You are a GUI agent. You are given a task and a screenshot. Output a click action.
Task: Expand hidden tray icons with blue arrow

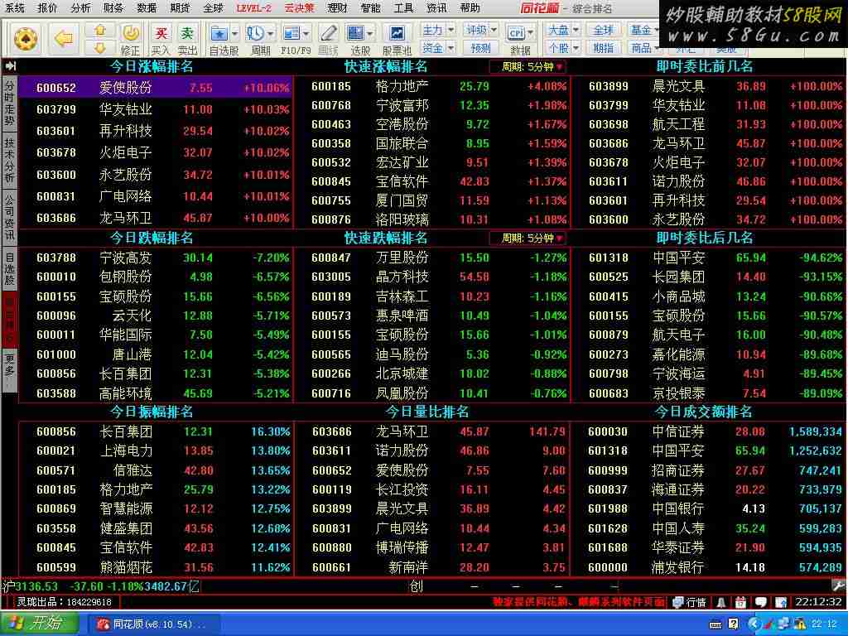(x=754, y=624)
